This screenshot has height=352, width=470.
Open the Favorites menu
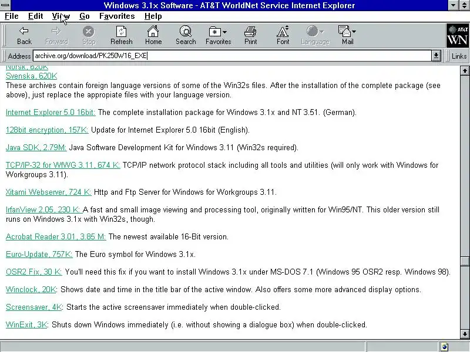(117, 16)
